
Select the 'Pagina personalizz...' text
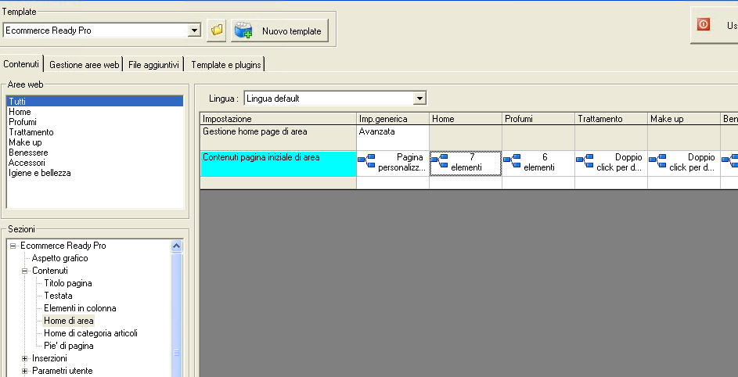(401, 163)
